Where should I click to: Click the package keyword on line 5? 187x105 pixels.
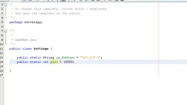(16, 22)
